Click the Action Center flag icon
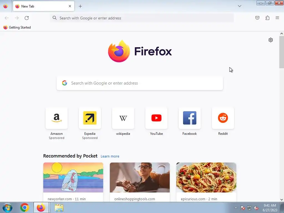The image size is (284, 213). point(242,208)
